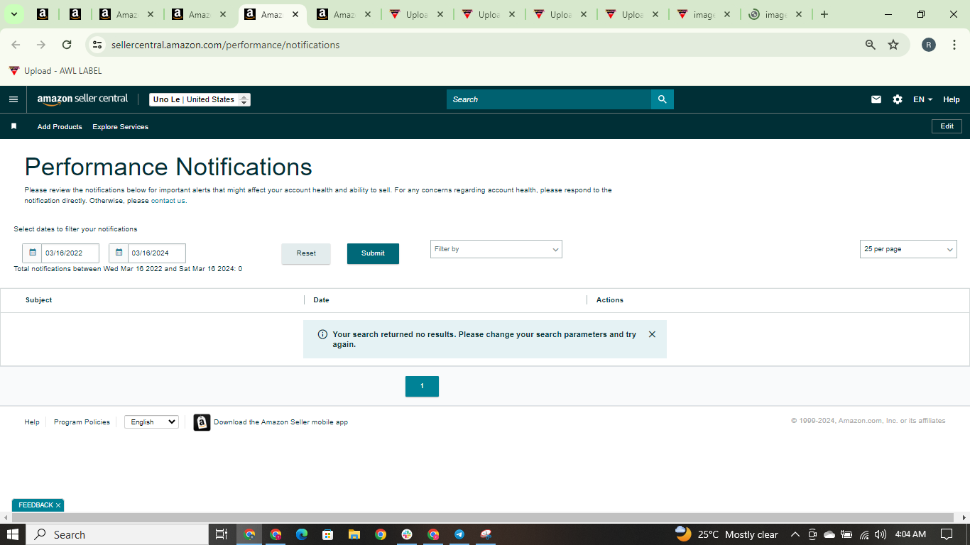Open Microsoft Edge from taskbar

302,534
